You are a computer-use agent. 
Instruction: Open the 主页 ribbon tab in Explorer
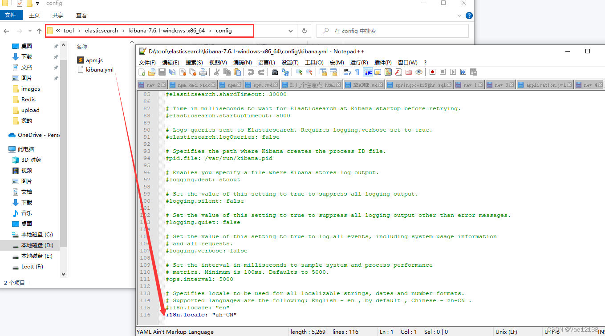(x=34, y=15)
